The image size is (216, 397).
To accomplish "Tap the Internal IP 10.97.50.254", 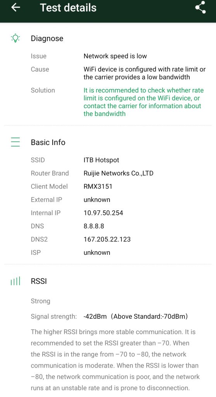I will click(103, 213).
